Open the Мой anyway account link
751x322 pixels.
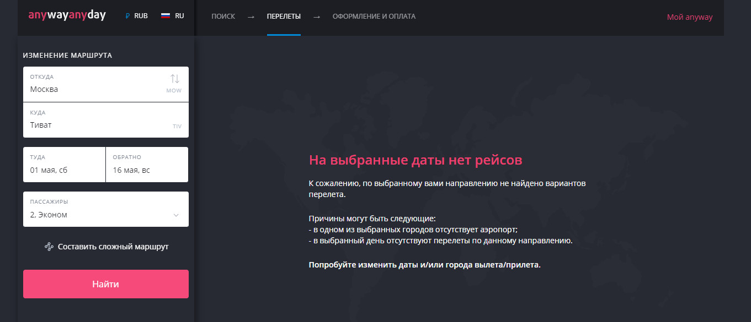click(690, 17)
